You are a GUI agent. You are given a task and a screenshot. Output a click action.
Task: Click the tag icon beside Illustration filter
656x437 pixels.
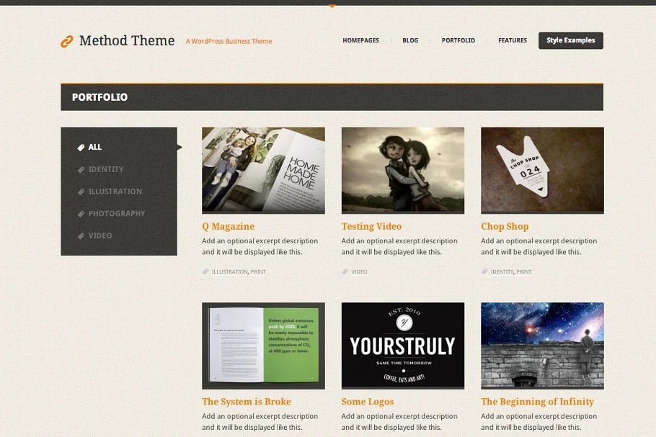tap(81, 192)
